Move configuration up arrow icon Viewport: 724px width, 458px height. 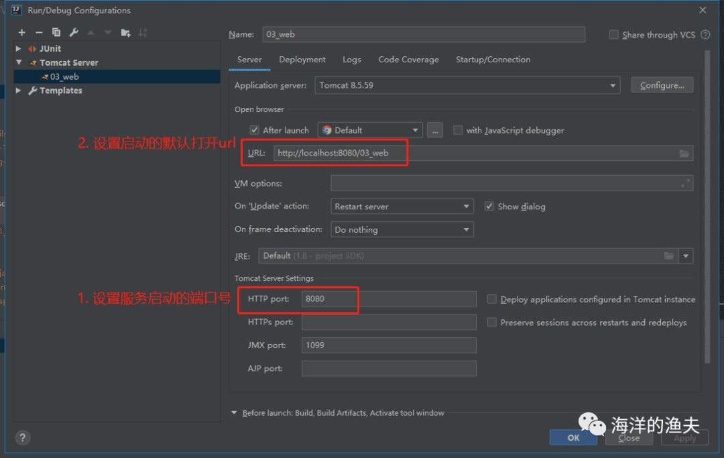(x=91, y=32)
